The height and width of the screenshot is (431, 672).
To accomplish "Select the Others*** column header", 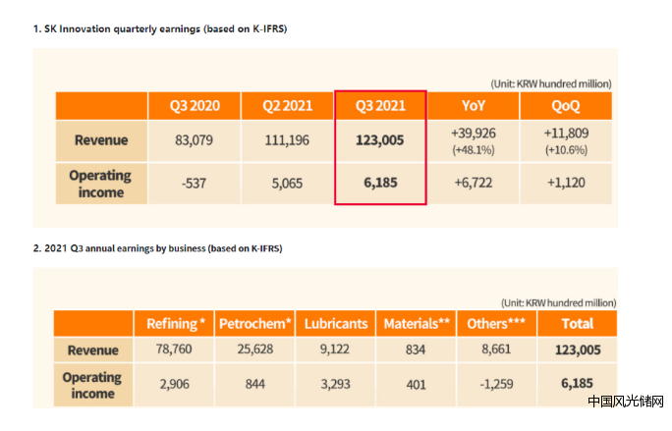I will [496, 323].
